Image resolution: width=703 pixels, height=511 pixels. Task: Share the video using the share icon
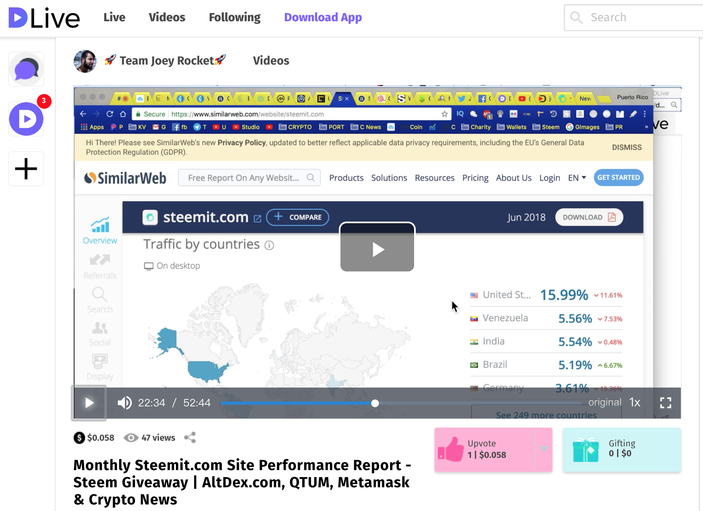click(x=190, y=438)
